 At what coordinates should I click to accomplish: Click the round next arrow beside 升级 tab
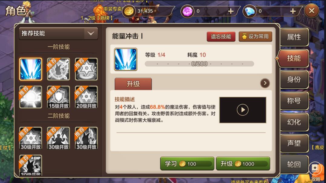click(265, 83)
